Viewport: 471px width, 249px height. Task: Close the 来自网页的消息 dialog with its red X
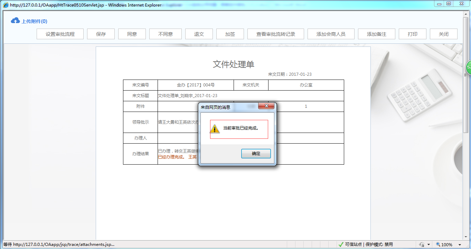[x=266, y=106]
